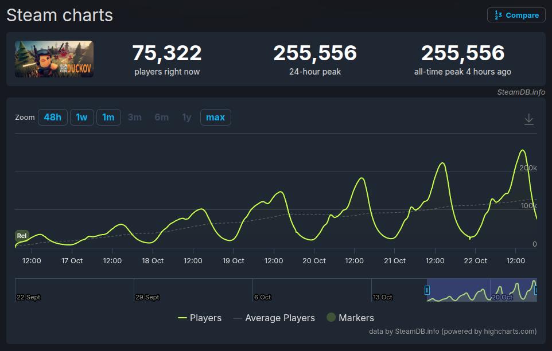Select the max zoom range
Viewport: 552px width, 351px height.
click(215, 117)
